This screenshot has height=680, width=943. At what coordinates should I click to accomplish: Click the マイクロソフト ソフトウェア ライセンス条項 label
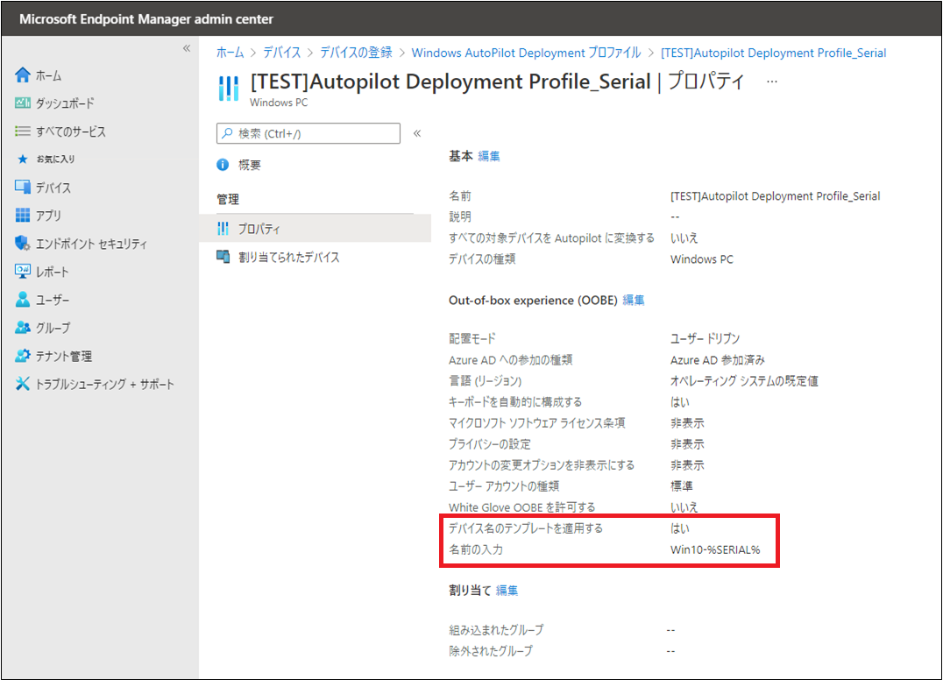[x=537, y=422]
